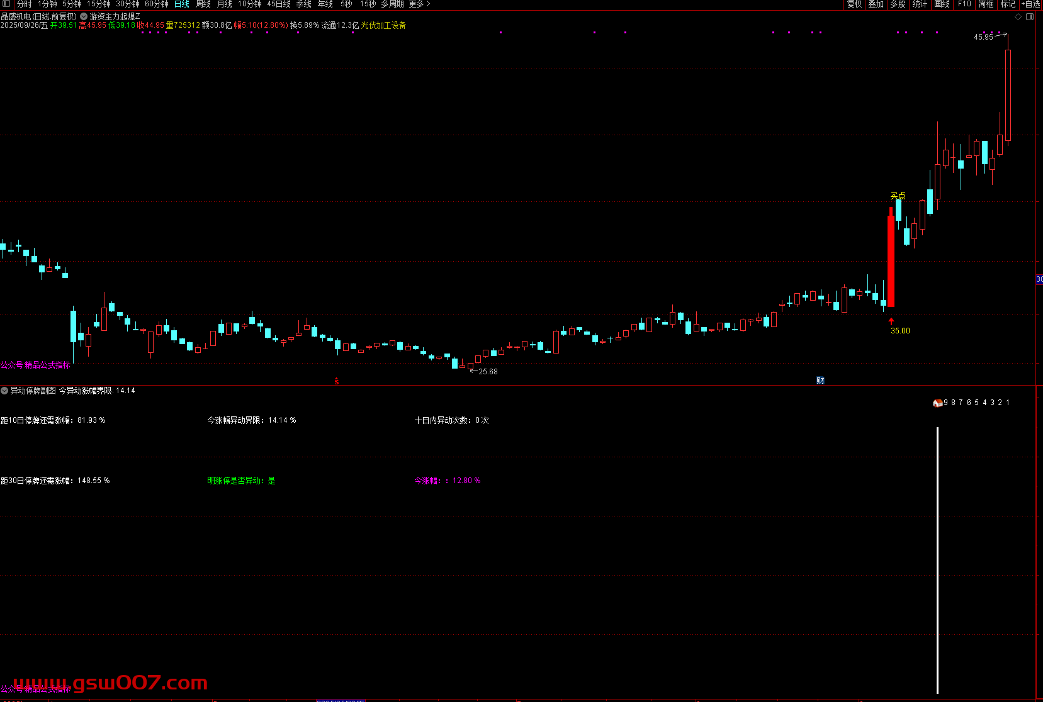The height and width of the screenshot is (702, 1043).
Task: Click the red $ marker on chart
Action: point(337,381)
